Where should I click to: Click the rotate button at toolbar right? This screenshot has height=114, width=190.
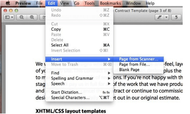click(x=176, y=17)
